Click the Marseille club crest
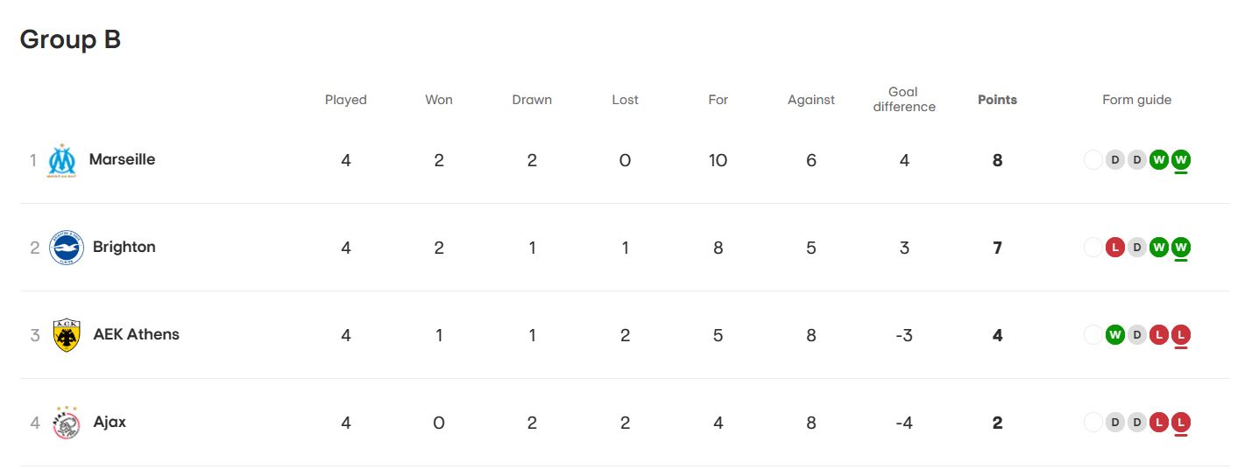 (x=62, y=161)
